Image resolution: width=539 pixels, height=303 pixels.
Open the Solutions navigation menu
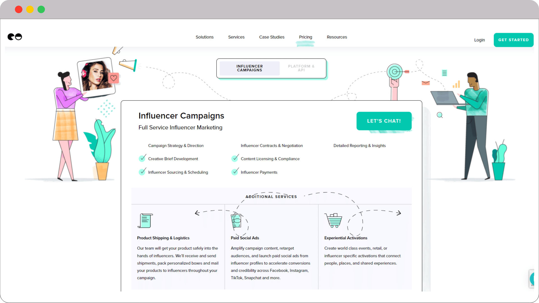point(204,37)
